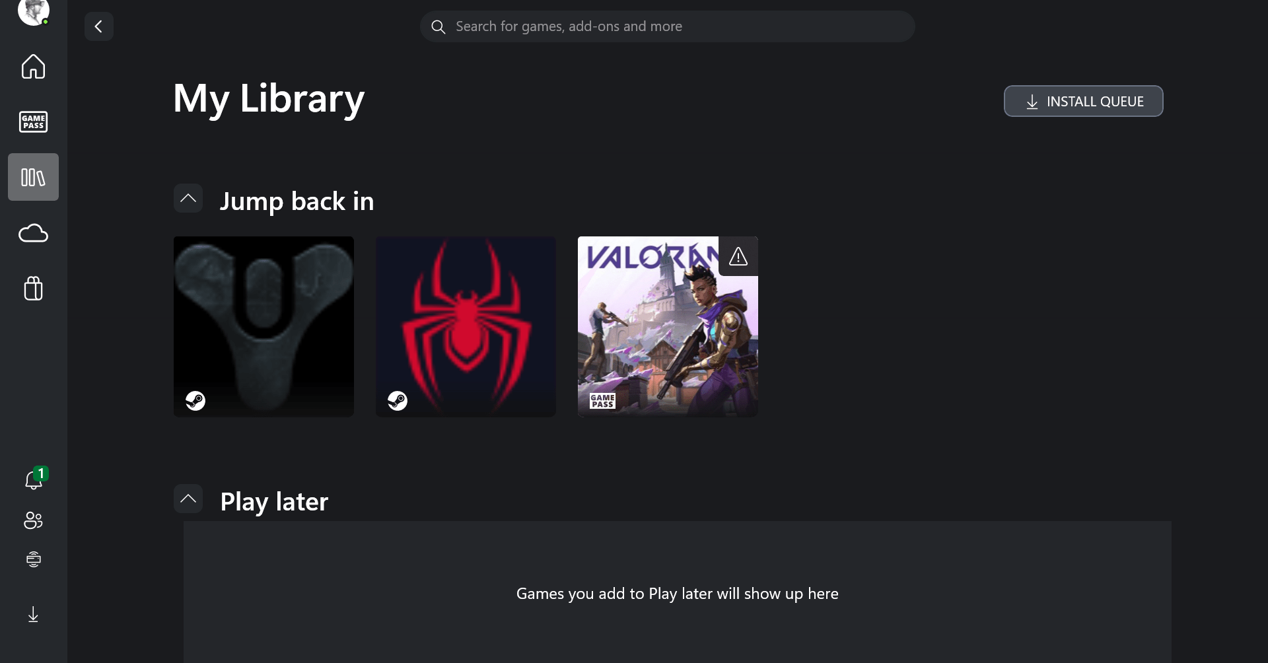
Task: Collapse the Jump back in section
Action: pos(188,198)
